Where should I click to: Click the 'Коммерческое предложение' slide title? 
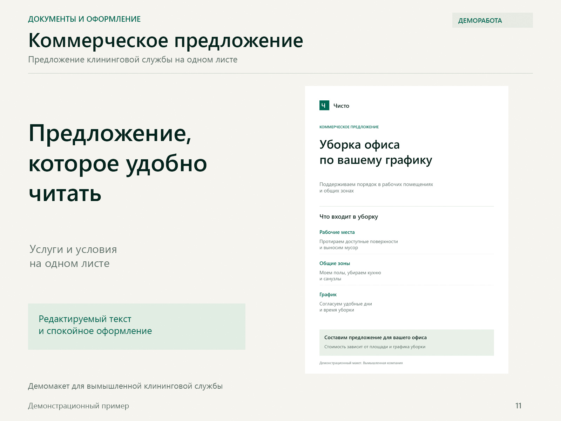(165, 41)
